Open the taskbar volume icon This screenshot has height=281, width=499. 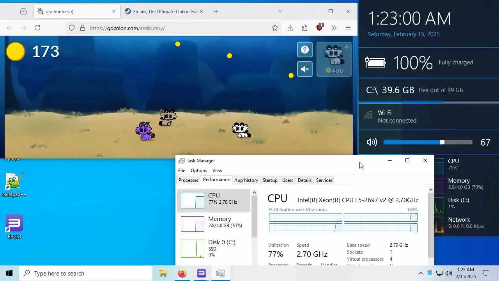[448, 273]
